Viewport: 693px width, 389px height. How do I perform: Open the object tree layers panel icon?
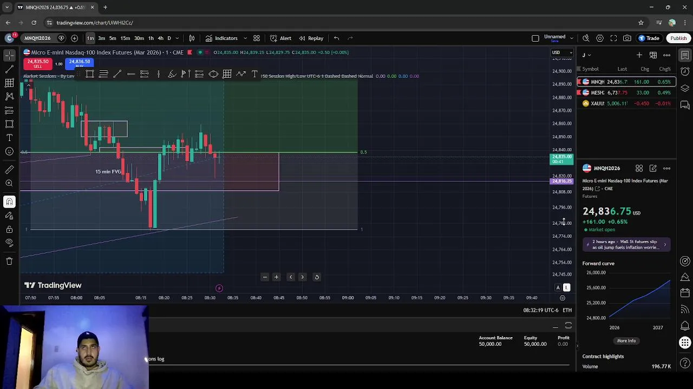click(685, 88)
